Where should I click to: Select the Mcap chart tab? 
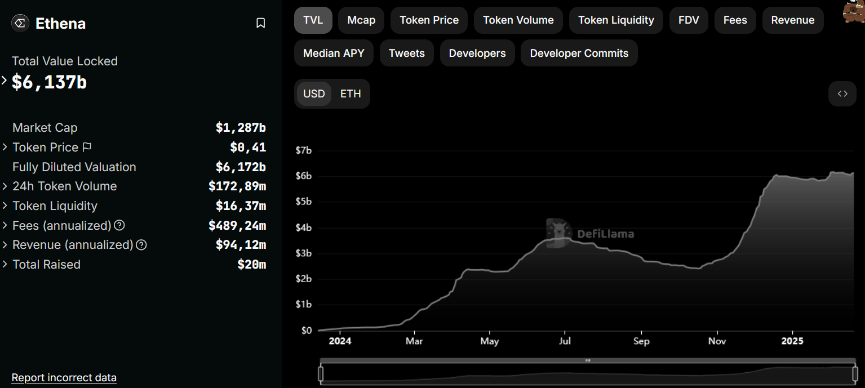point(361,20)
